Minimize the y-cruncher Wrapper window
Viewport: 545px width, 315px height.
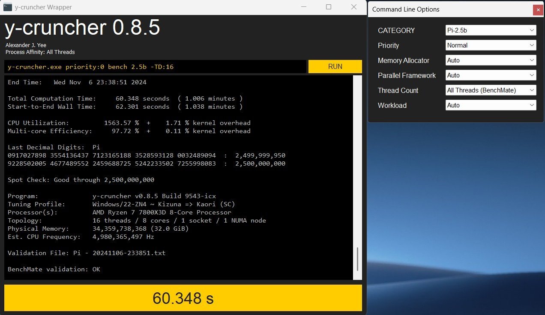304,7
